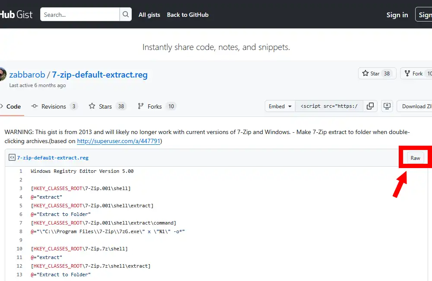The image size is (432, 281).
Task: Click the Revisions count badge 3
Action: point(73,106)
